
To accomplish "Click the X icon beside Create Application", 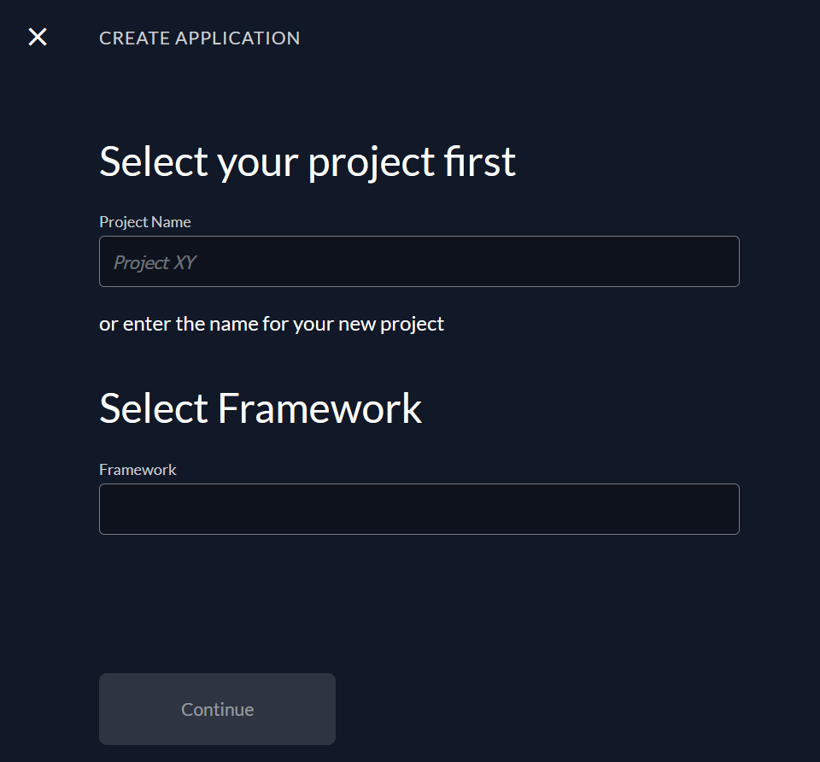I will click(38, 37).
